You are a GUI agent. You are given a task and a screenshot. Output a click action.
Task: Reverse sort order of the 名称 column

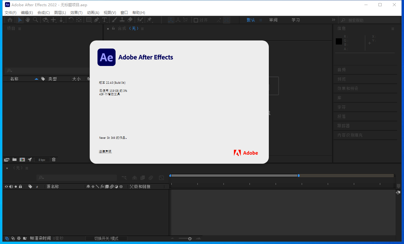(36, 78)
